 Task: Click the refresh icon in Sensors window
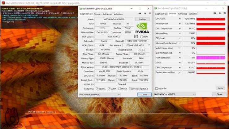(x=220, y=13)
